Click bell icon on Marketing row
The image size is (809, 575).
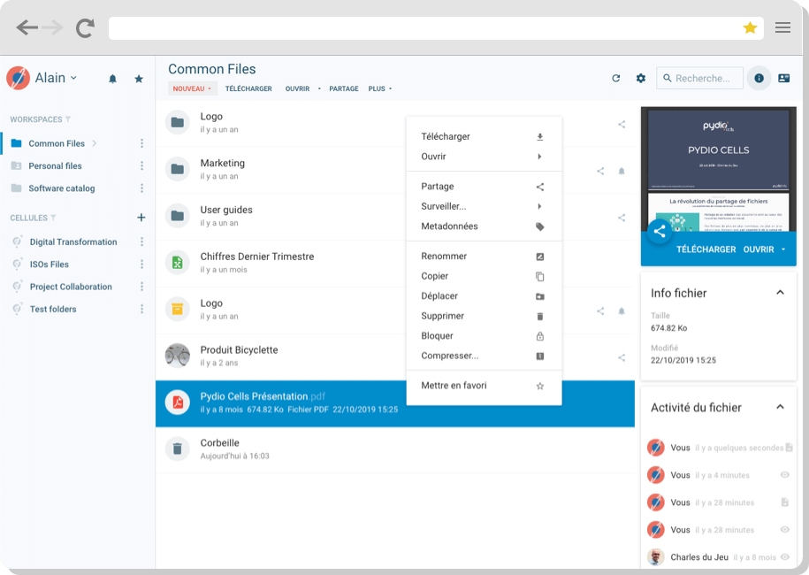[x=622, y=171]
